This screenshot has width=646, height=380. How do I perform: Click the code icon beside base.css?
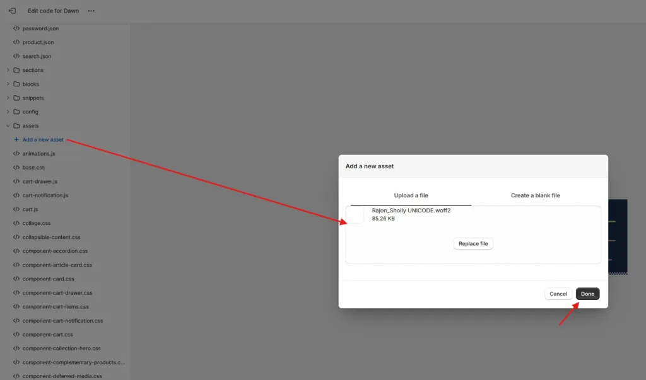(x=16, y=168)
